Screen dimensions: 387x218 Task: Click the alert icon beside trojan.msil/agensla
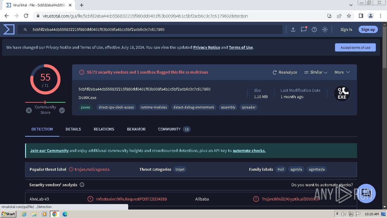tap(71, 169)
